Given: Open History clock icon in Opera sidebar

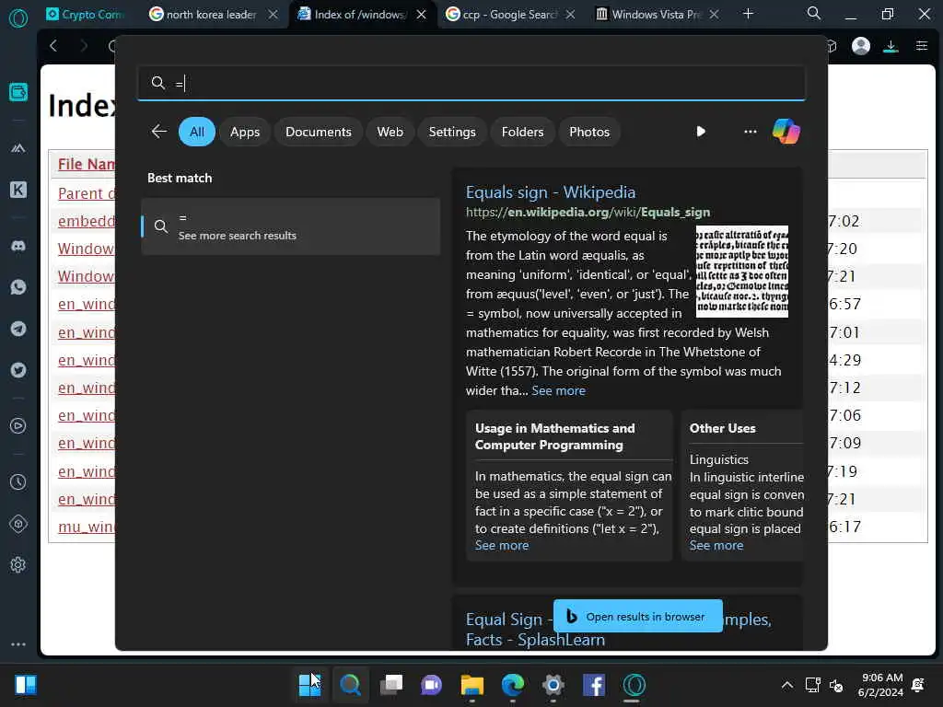Looking at the screenshot, I should tap(18, 481).
